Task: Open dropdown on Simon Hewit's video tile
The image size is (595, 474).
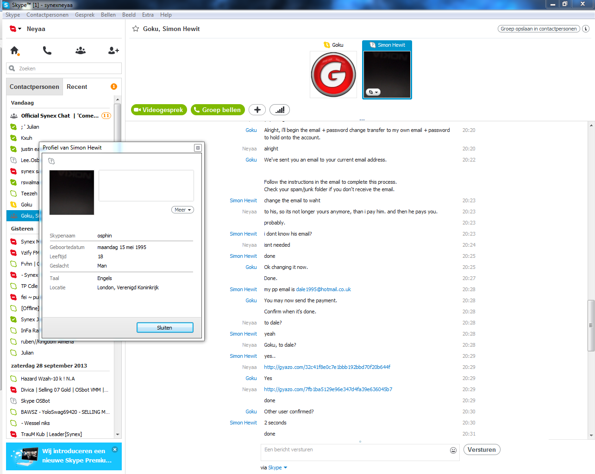Action: click(x=373, y=92)
